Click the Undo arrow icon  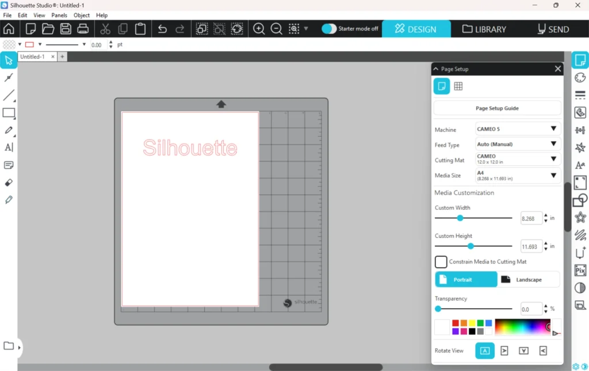tap(162, 29)
